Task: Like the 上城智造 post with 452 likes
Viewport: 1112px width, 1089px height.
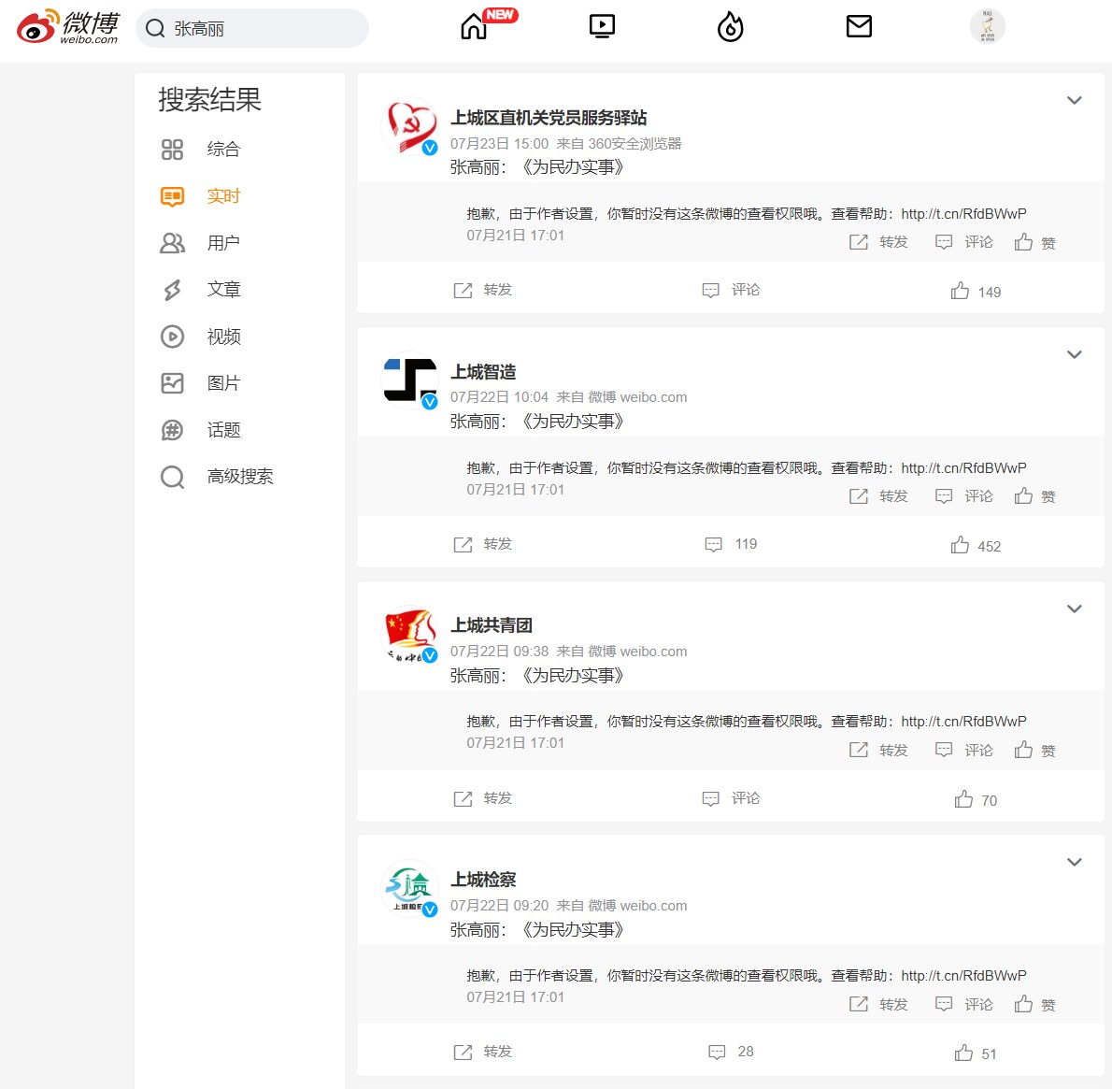Action: (x=976, y=545)
